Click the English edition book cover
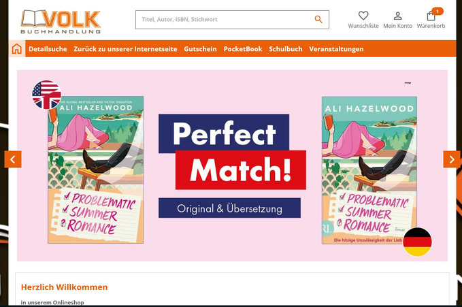The width and height of the screenshot is (462, 307). pos(96,169)
